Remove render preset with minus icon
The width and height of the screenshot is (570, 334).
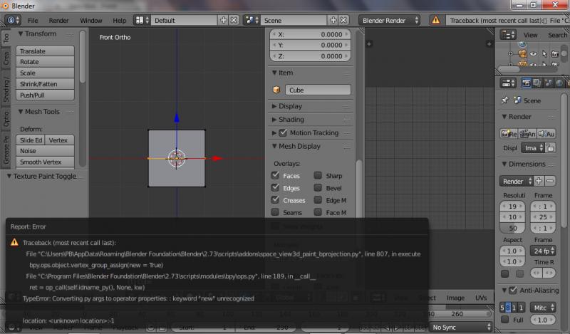550,181
